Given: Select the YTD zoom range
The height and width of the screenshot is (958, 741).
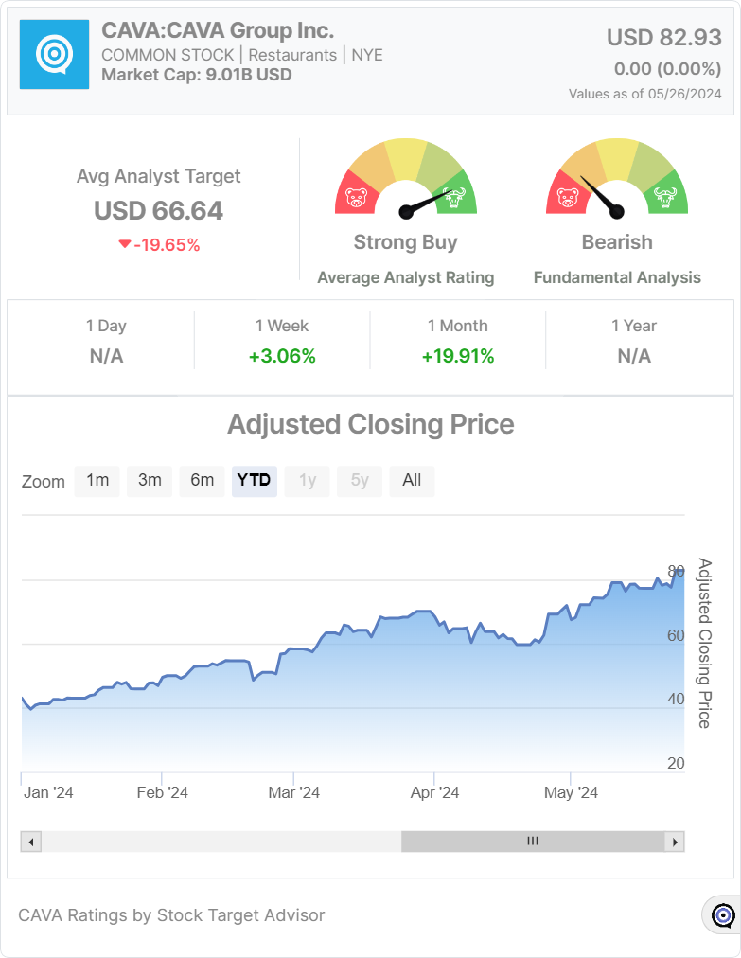Looking at the screenshot, I should pyautogui.click(x=254, y=480).
